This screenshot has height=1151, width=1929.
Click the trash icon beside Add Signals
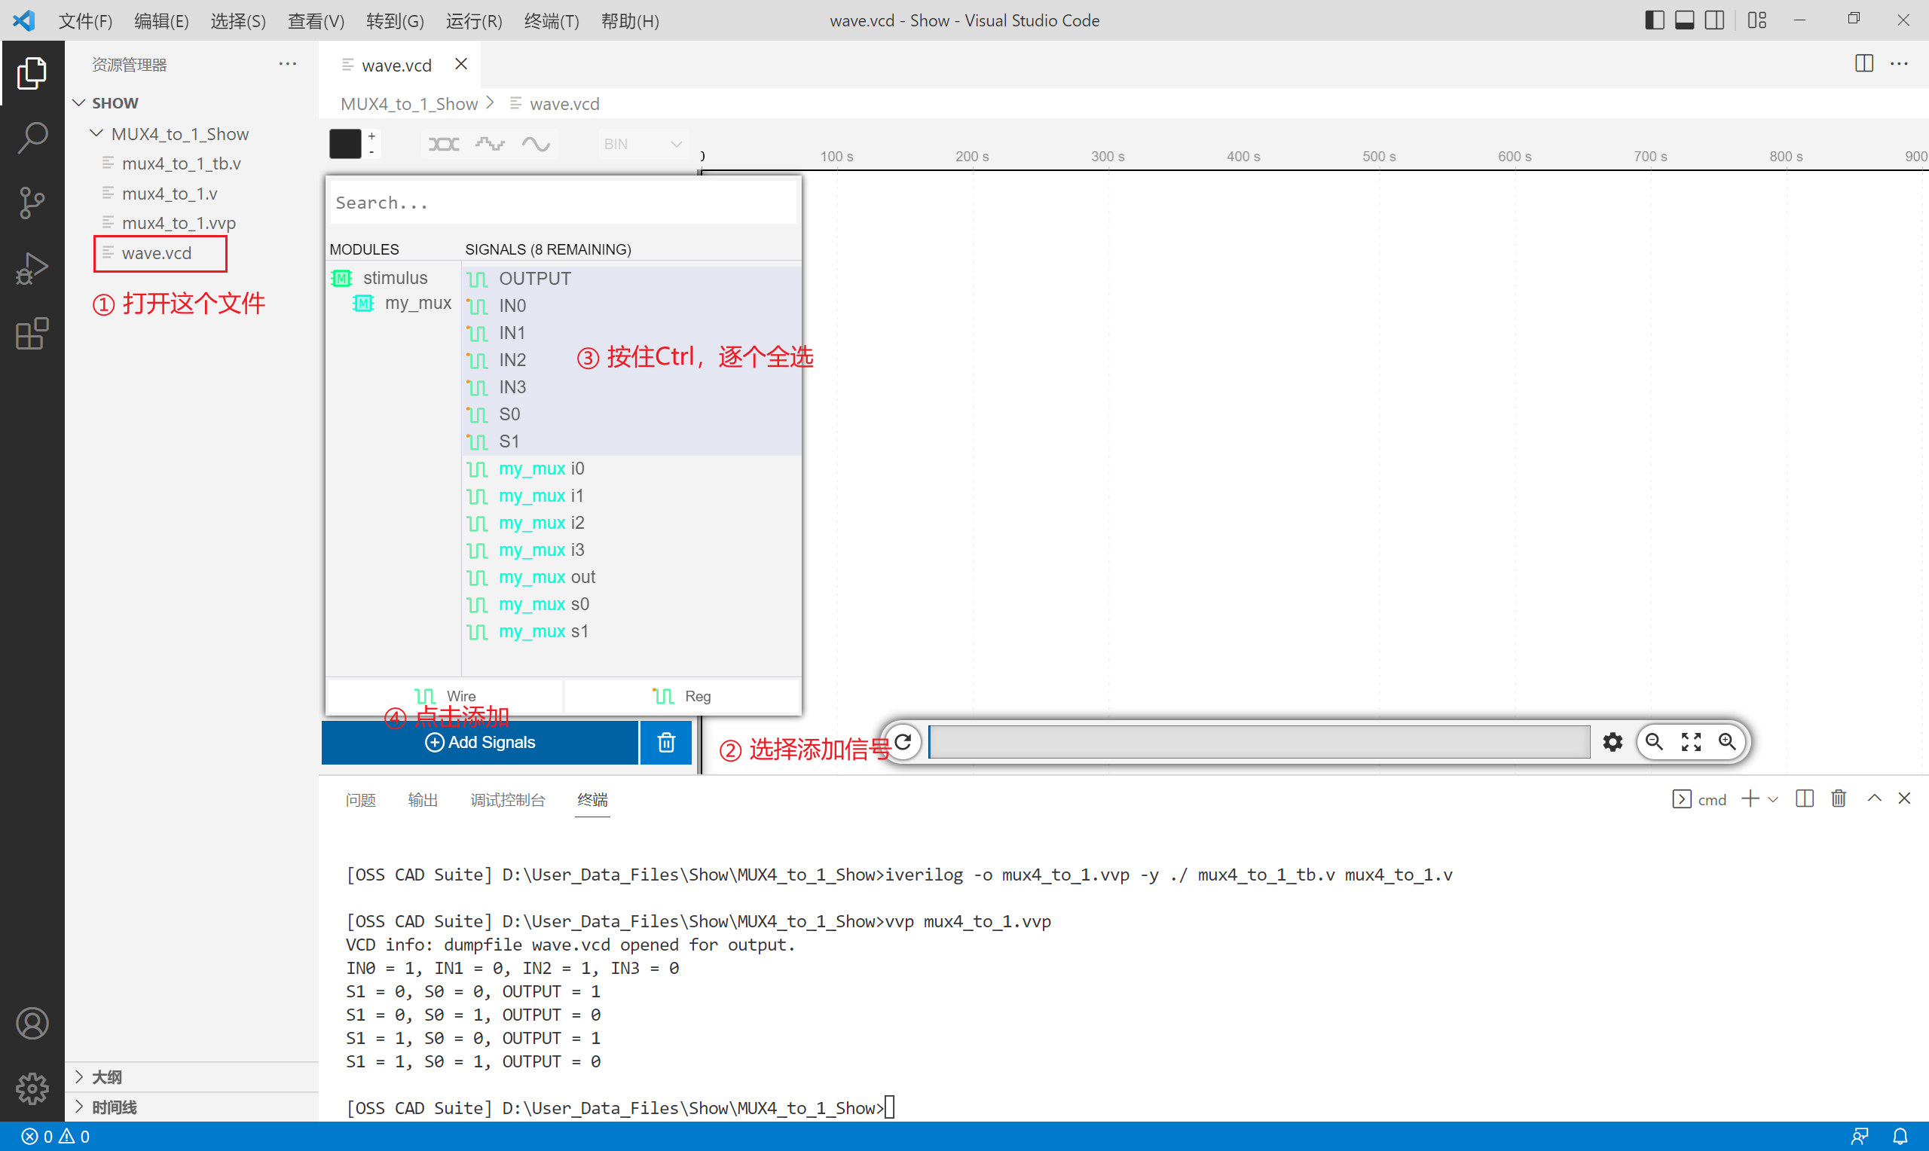(666, 742)
